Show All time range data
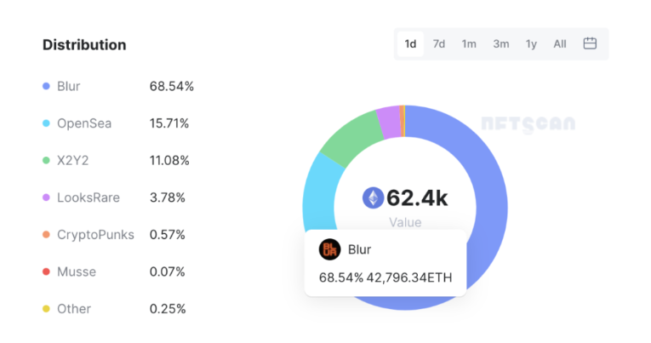Viewport: 651px width, 343px height. (560, 44)
